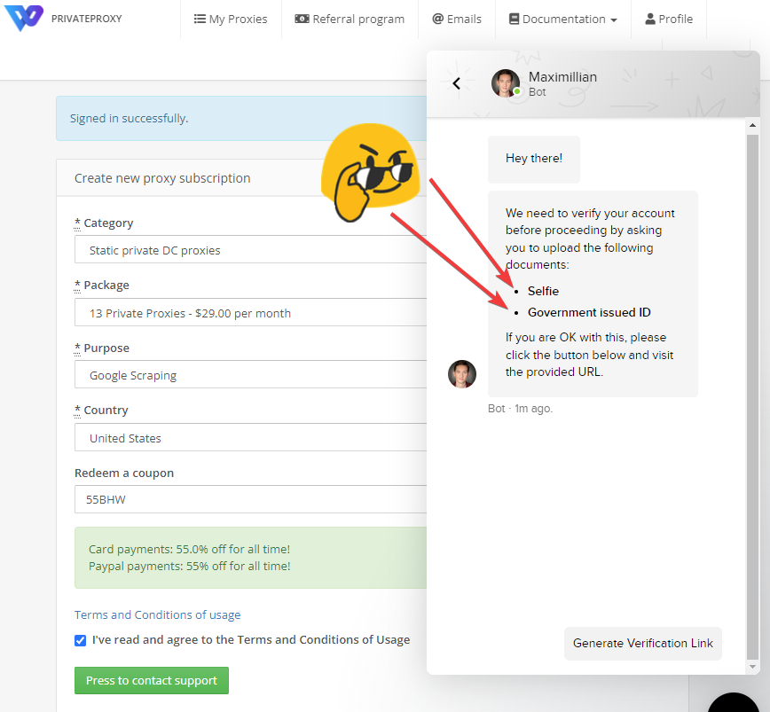Click the "Bot · 1m ago." timestamp

tap(520, 408)
